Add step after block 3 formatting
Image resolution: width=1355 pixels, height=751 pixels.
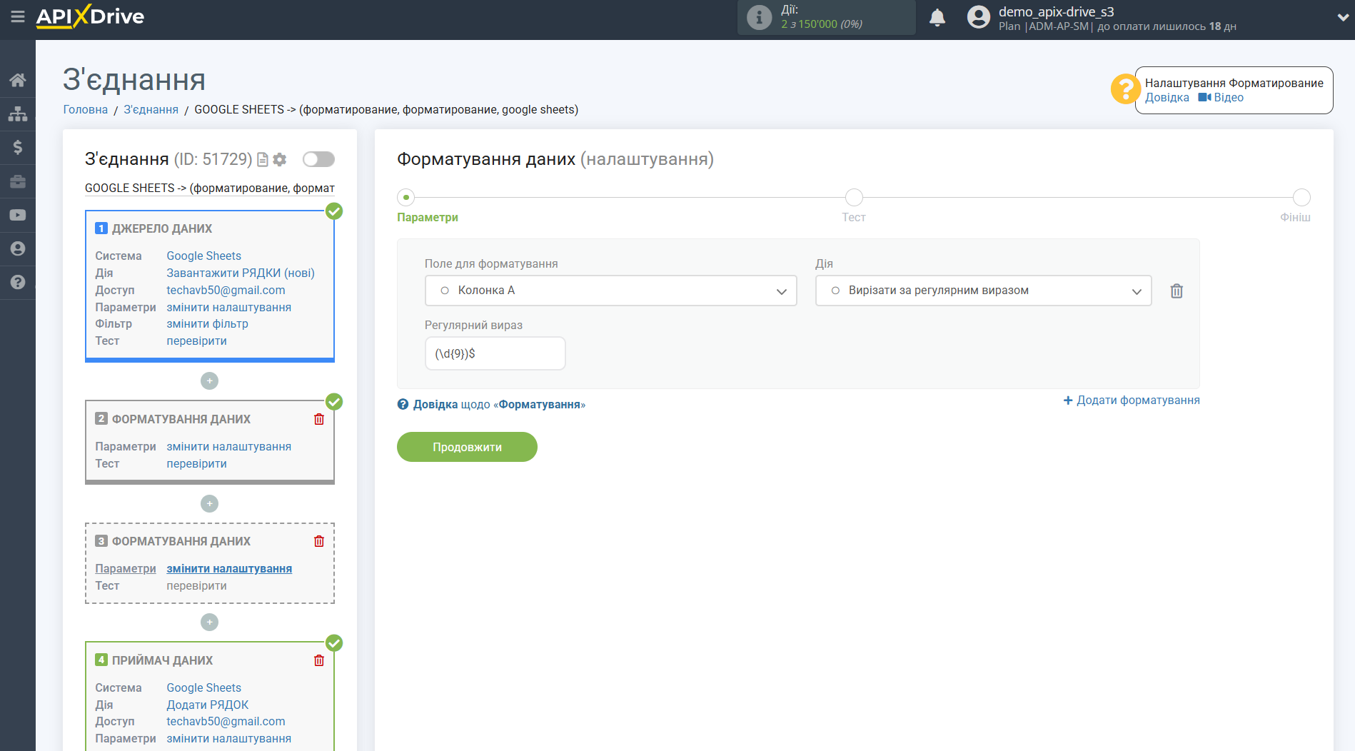[x=209, y=623]
